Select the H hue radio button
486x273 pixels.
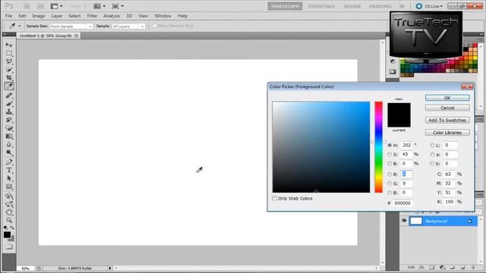(390, 145)
